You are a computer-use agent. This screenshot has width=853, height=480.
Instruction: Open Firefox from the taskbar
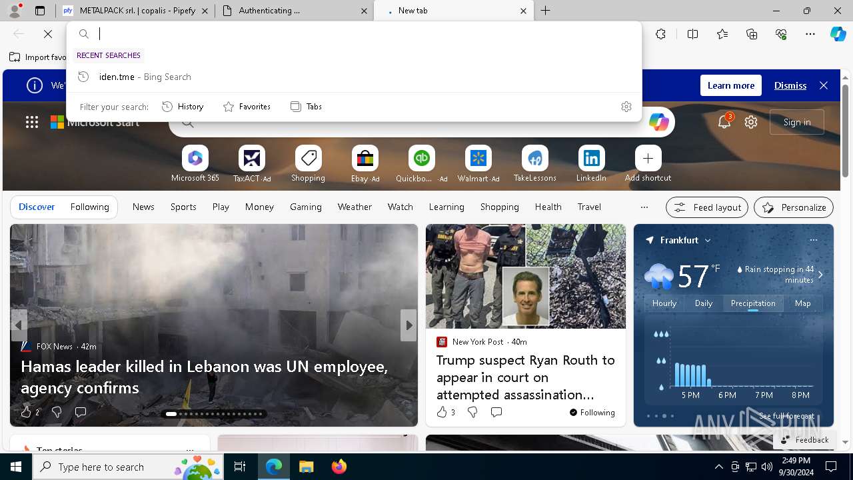(339, 467)
